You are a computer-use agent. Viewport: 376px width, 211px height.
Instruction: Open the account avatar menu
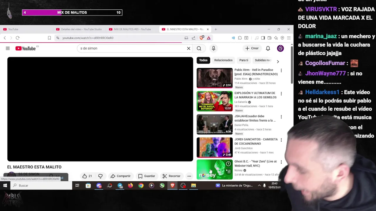pyautogui.click(x=280, y=48)
